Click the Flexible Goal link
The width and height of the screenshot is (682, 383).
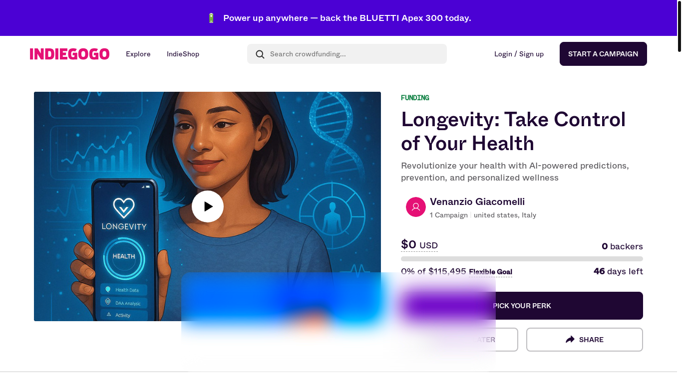(490, 272)
